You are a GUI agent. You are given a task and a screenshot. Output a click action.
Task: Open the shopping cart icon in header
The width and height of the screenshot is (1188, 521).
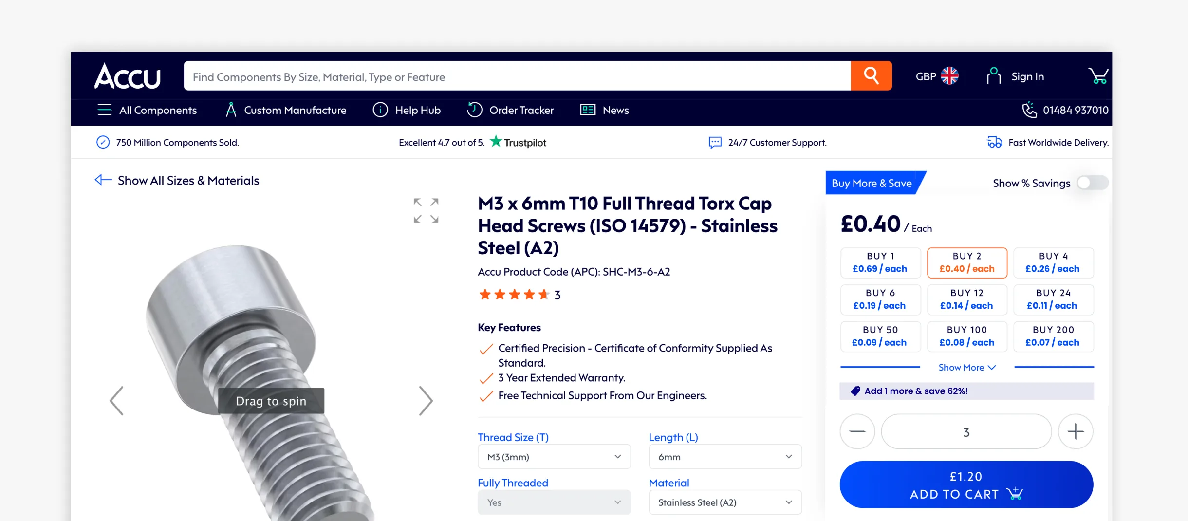coord(1098,76)
